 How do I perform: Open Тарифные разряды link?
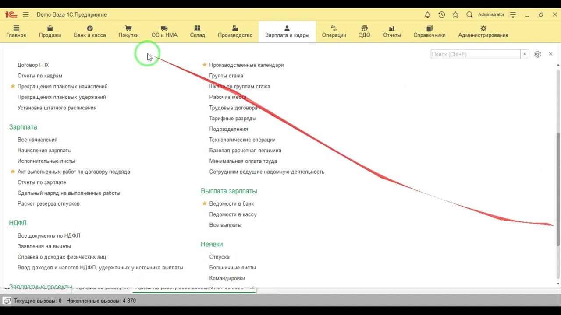pos(233,119)
